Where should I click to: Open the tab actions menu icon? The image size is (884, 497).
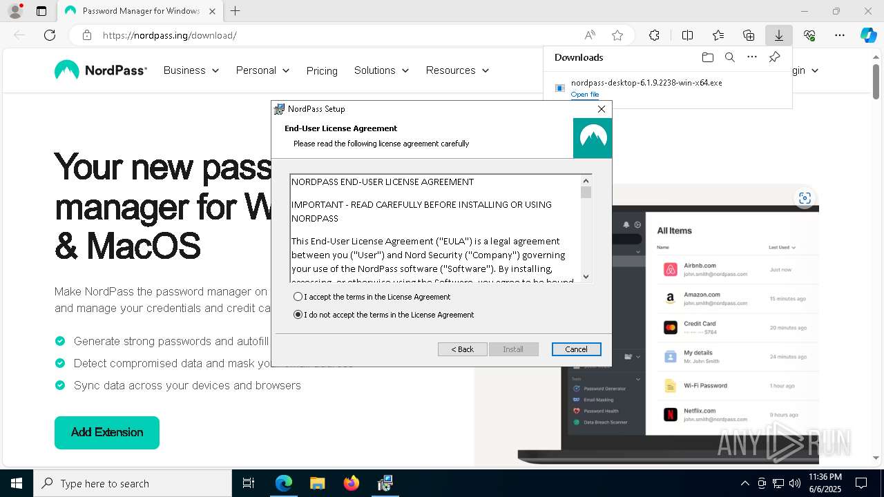tap(41, 11)
